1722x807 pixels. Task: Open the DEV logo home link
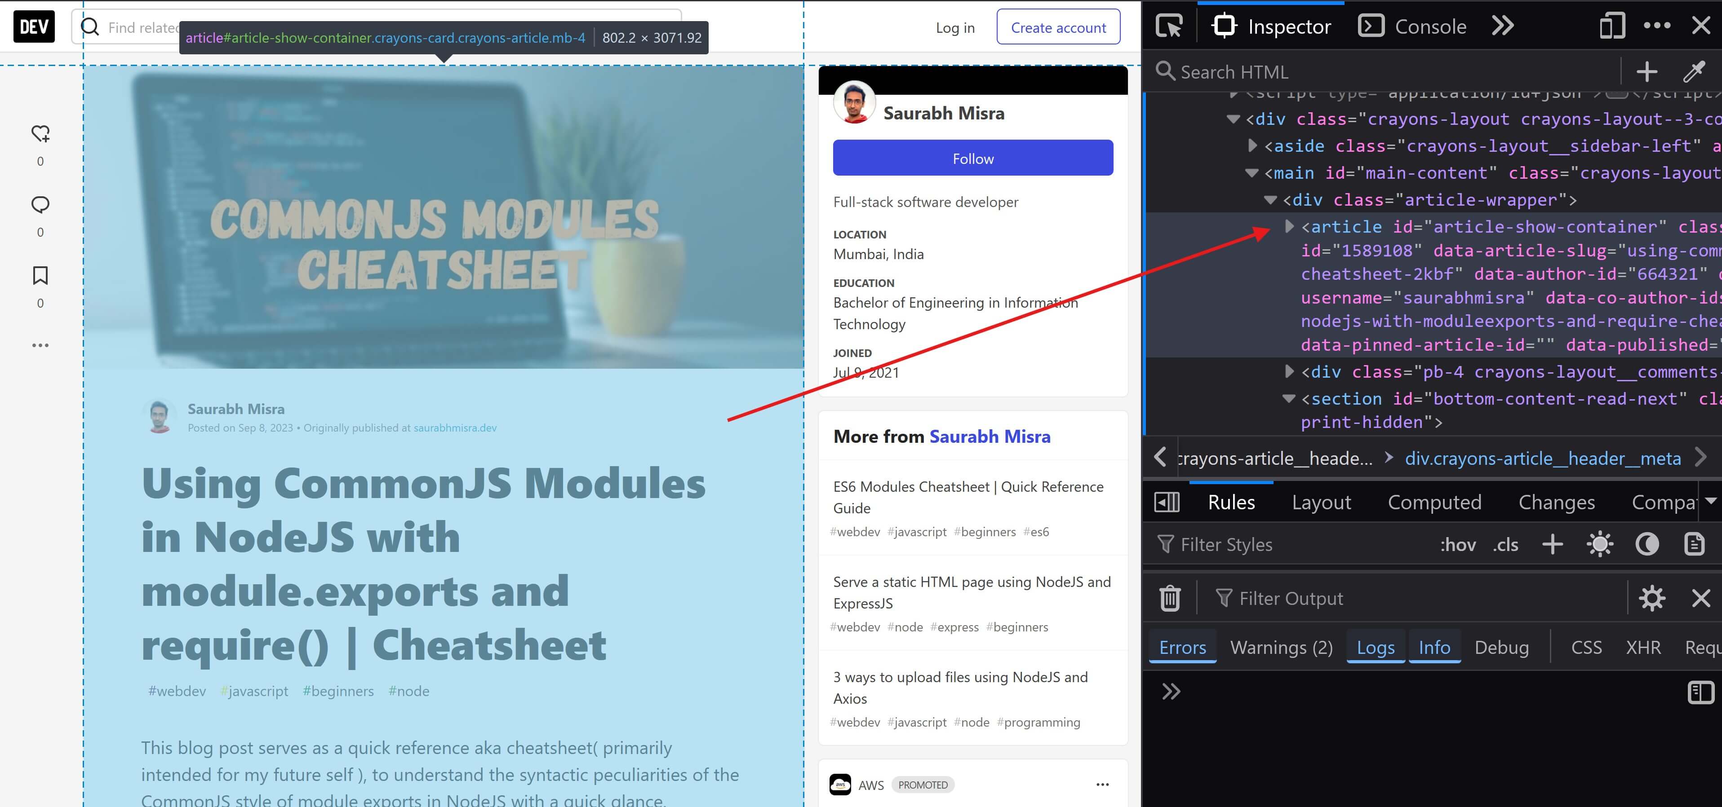(33, 27)
